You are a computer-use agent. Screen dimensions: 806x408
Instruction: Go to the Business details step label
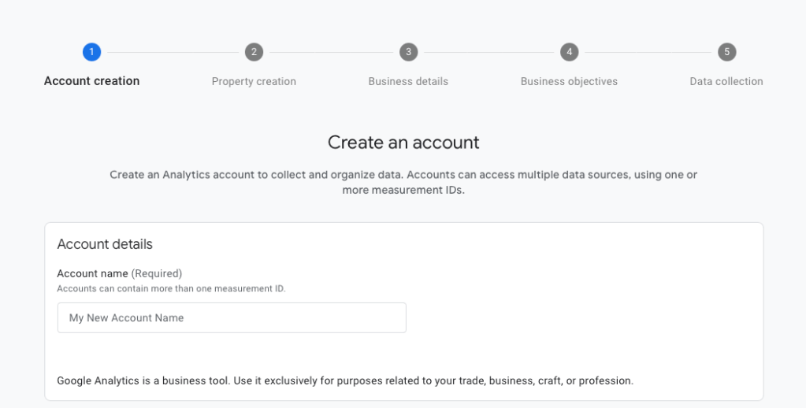[408, 81]
